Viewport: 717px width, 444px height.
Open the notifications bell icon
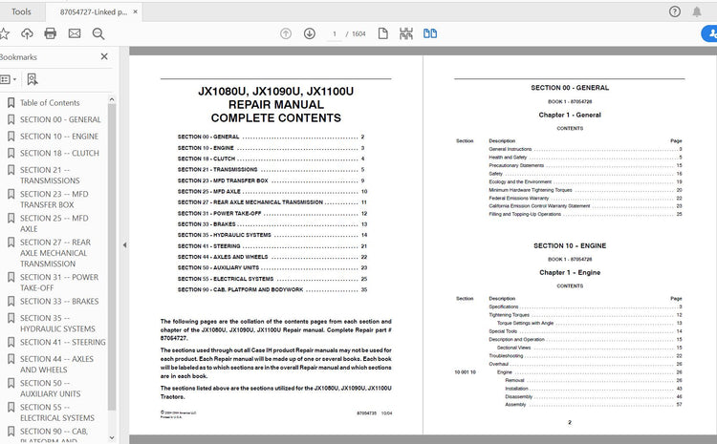696,11
